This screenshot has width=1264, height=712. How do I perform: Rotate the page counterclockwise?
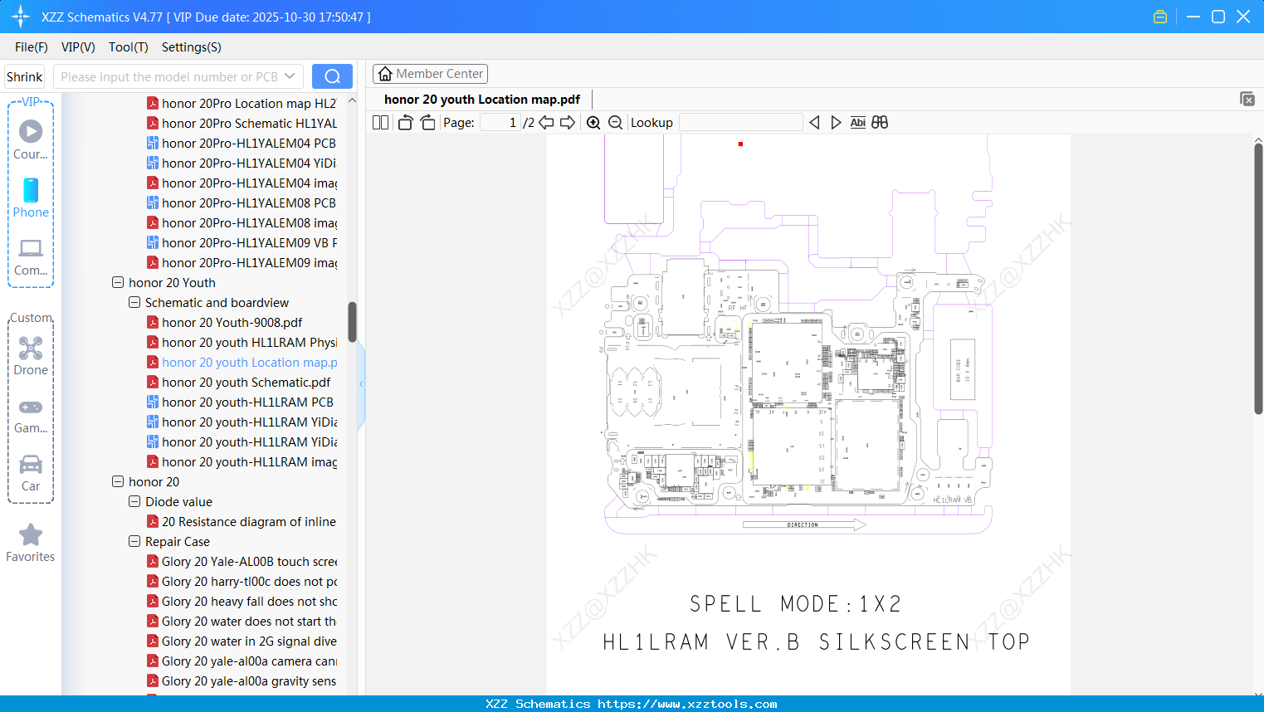pos(405,123)
